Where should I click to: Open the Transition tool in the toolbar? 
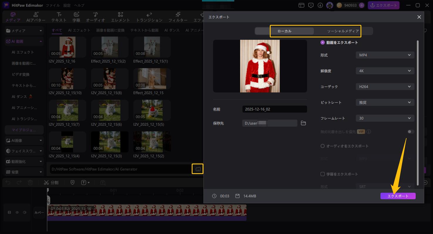[149, 17]
